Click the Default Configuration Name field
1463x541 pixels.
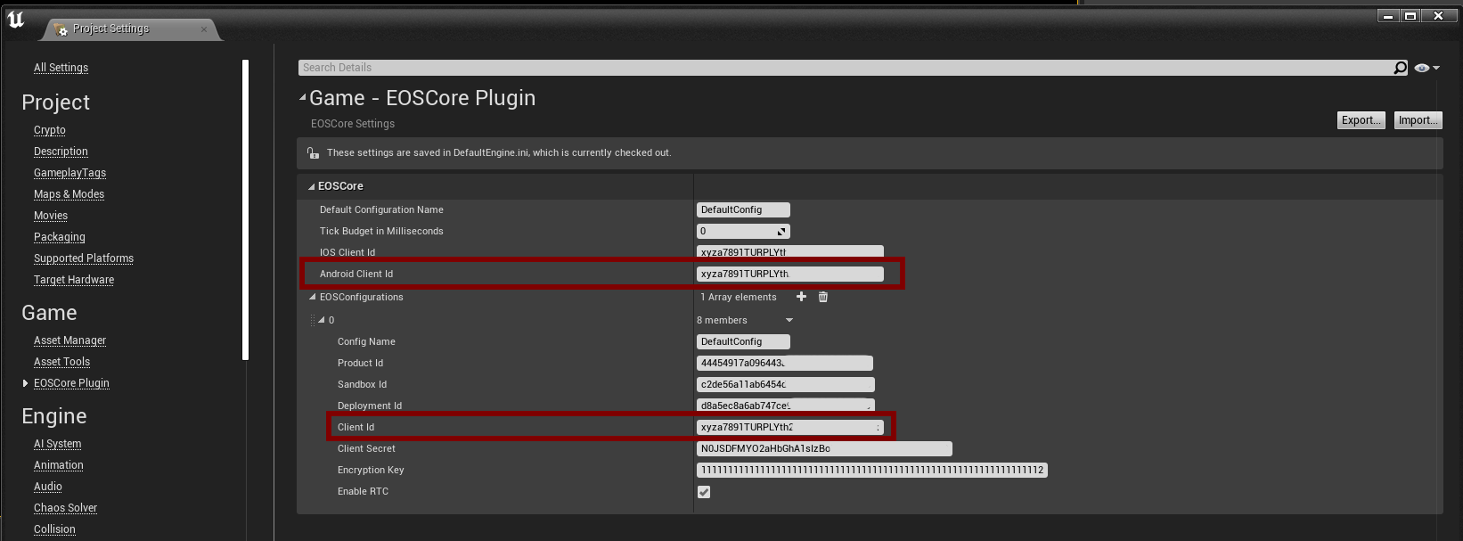[x=743, y=210]
